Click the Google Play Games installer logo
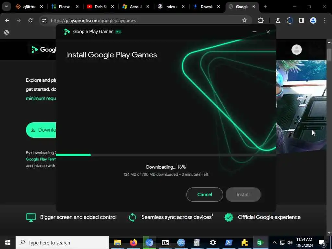Viewport: 332px width, 249px height. click(x=67, y=32)
